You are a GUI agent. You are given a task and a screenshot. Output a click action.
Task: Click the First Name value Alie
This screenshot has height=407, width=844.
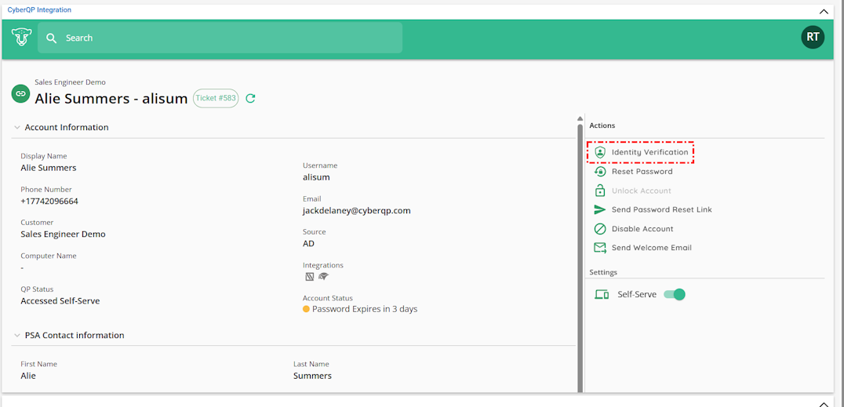28,376
